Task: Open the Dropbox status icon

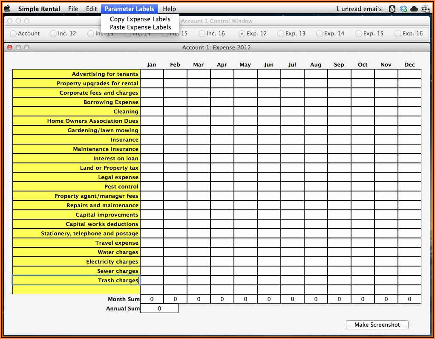Action: pos(403,9)
